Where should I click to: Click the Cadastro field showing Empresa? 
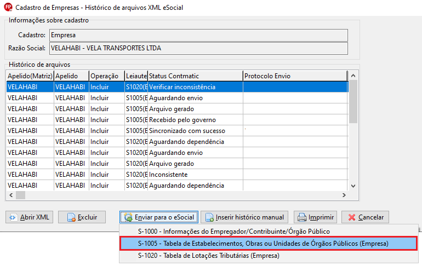[x=198, y=35]
